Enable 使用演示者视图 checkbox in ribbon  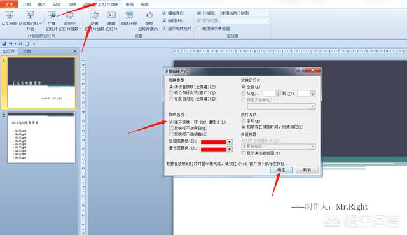[x=198, y=28]
